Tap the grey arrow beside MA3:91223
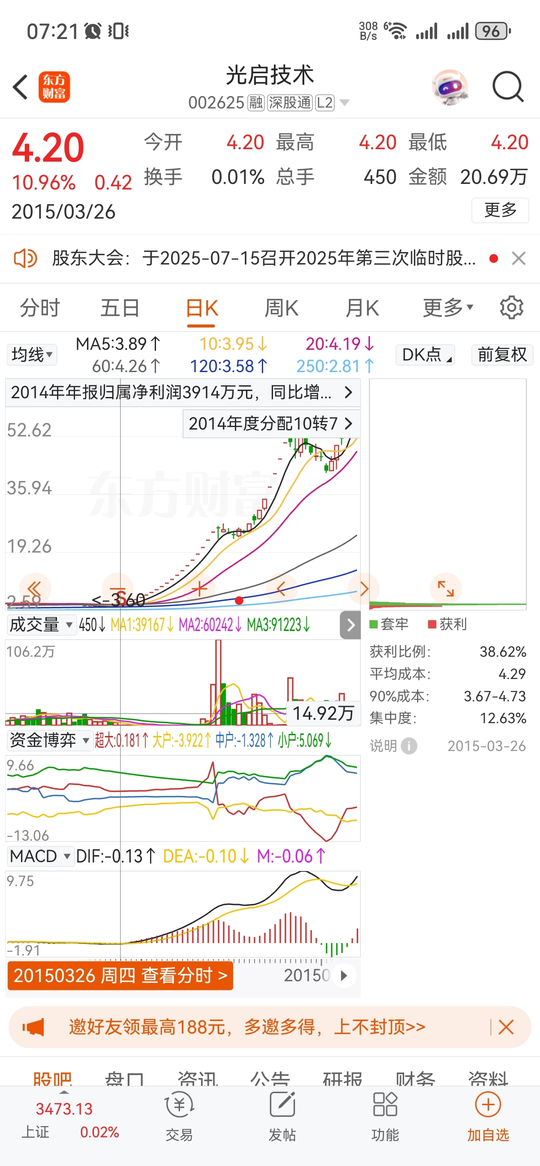540x1166 pixels. click(350, 625)
